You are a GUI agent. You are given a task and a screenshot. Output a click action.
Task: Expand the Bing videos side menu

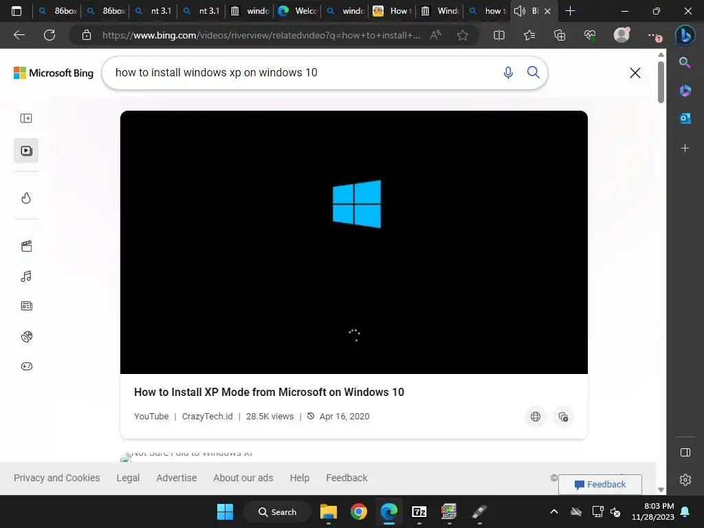pyautogui.click(x=26, y=118)
